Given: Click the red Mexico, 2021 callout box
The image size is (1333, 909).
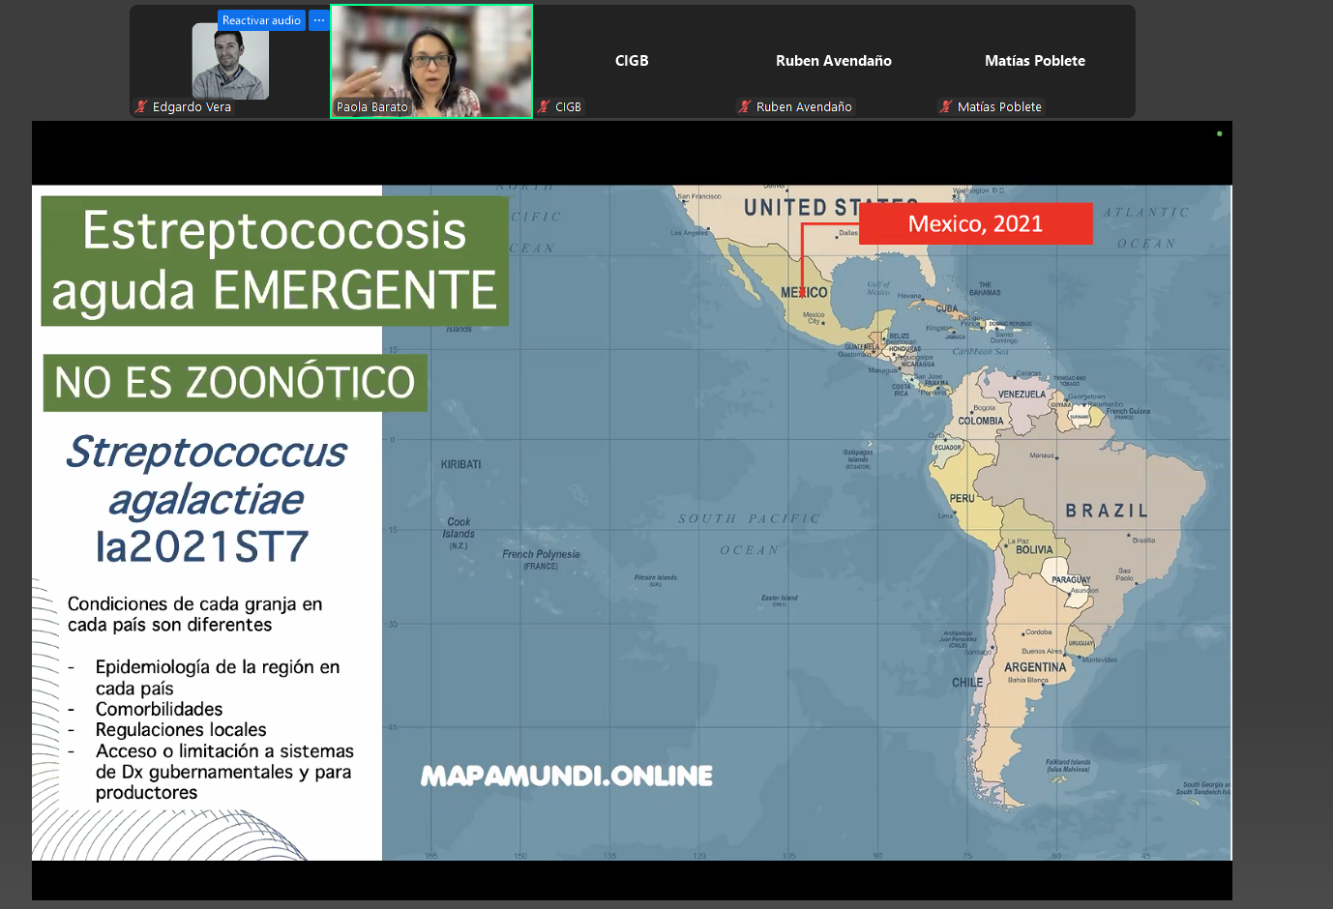Looking at the screenshot, I should point(976,223).
